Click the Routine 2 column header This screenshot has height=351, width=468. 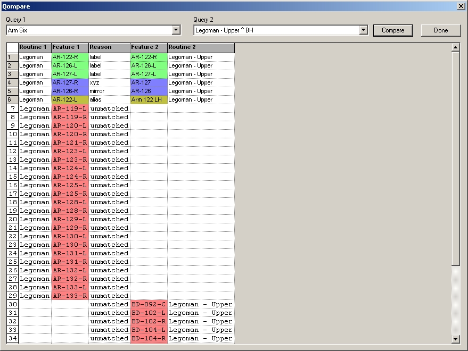[x=201, y=47]
